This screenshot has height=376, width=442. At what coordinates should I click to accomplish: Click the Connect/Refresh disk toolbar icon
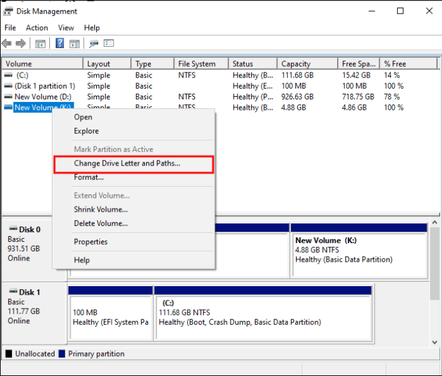[94, 44]
